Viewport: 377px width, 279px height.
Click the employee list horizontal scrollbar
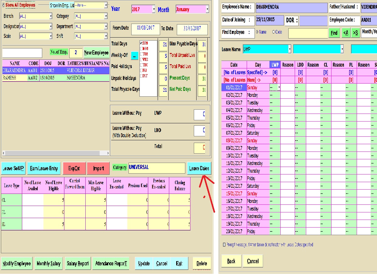[55, 153]
